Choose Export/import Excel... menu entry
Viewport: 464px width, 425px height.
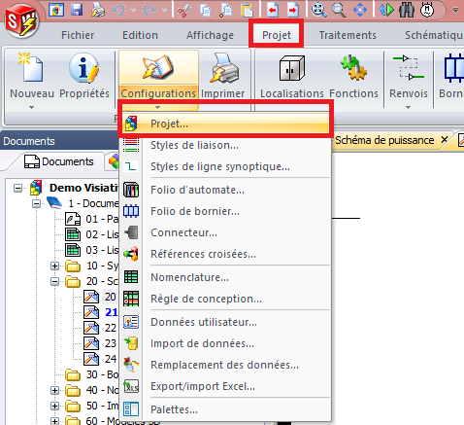point(225,386)
